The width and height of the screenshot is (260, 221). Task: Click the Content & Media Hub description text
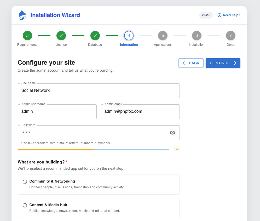coord(75,211)
